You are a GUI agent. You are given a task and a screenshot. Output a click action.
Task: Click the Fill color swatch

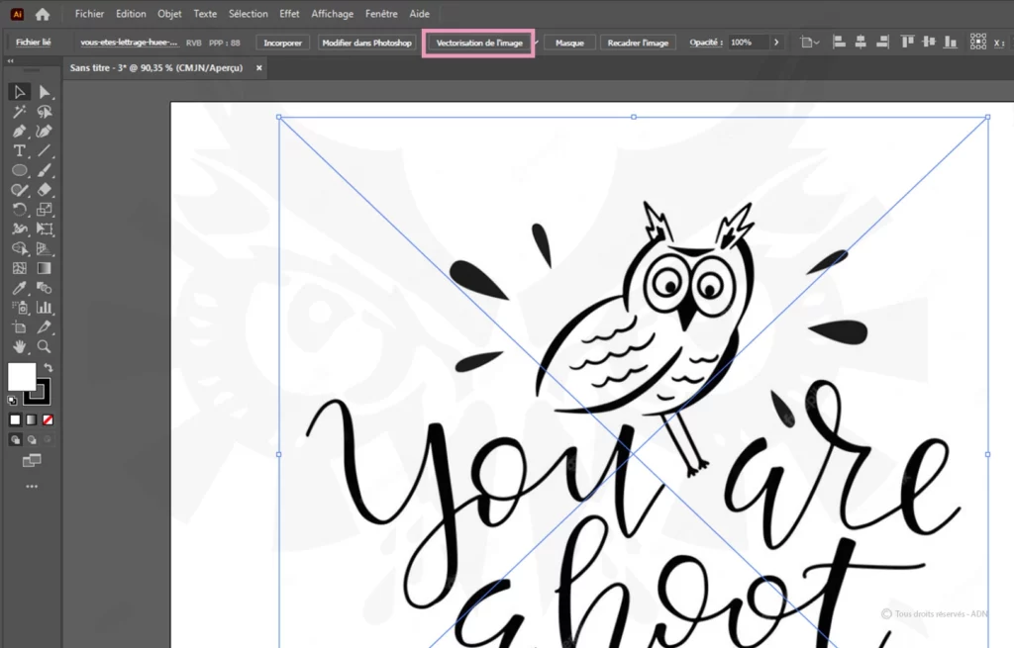pyautogui.click(x=22, y=377)
